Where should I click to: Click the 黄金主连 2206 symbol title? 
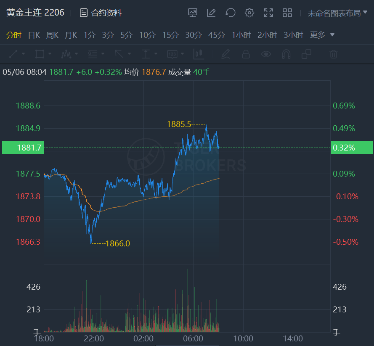click(35, 13)
